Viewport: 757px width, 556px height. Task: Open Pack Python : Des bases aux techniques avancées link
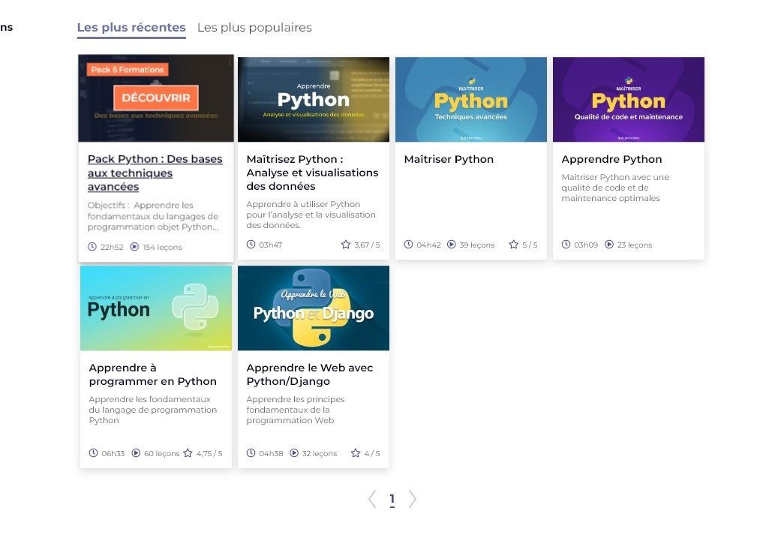pos(155,173)
